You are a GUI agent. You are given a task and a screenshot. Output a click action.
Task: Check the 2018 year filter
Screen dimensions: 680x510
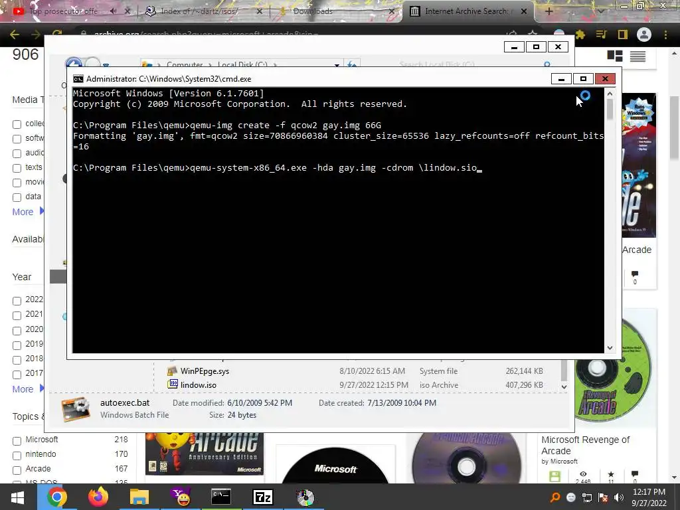[x=17, y=360]
